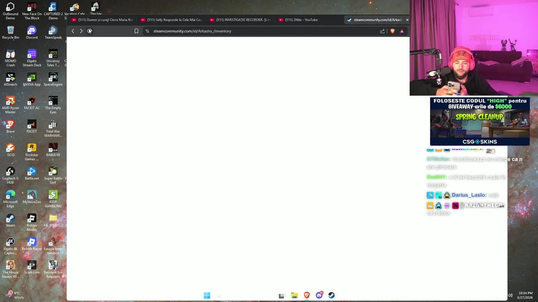The height and width of the screenshot is (302, 538).
Task: Open The House Always Wins shortcut
Action: 11,269
